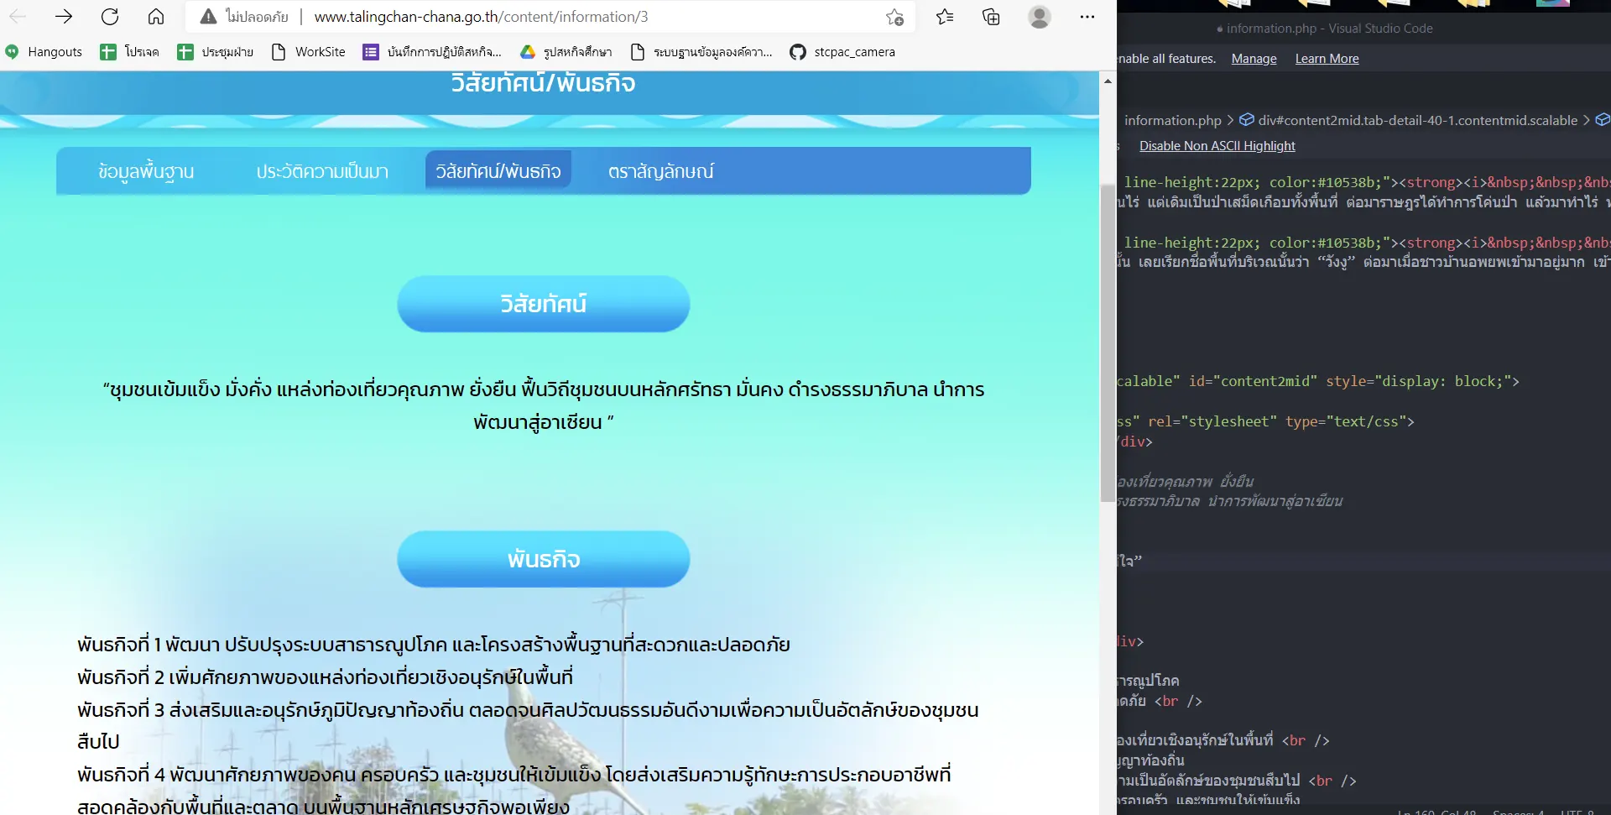1611x815 pixels.
Task: Click the not-secure warning icon
Action: click(208, 17)
